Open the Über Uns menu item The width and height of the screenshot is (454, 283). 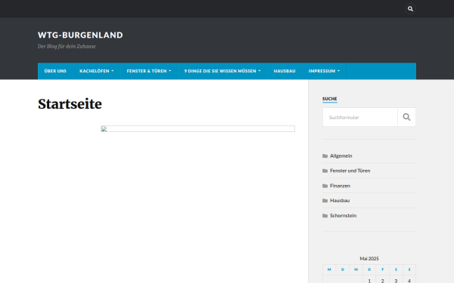point(55,71)
